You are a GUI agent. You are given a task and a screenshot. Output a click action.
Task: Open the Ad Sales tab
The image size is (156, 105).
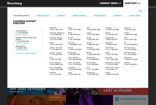(x=61, y=16)
